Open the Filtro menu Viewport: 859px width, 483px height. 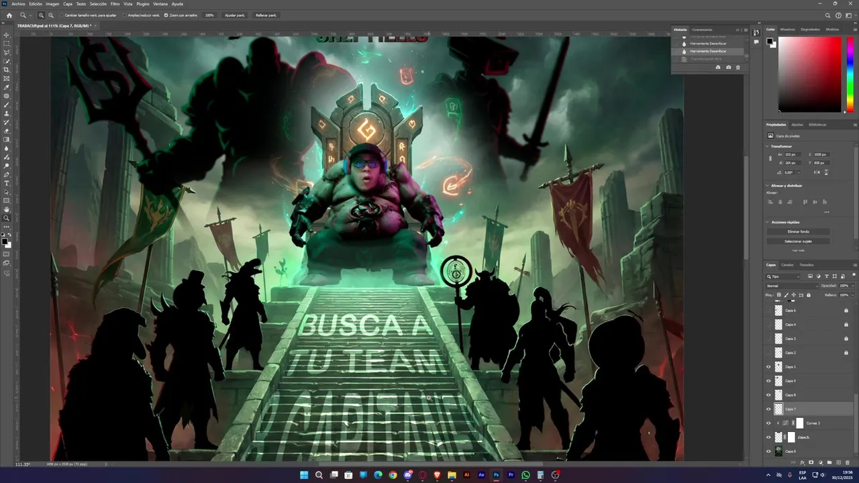coord(115,4)
